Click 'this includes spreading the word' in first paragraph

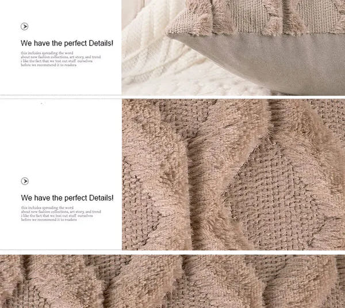(47, 53)
